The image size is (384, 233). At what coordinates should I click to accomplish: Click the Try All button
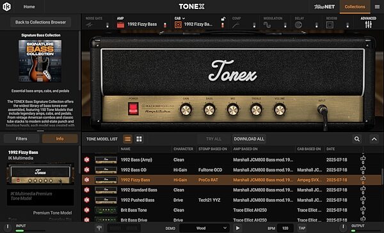(214, 139)
